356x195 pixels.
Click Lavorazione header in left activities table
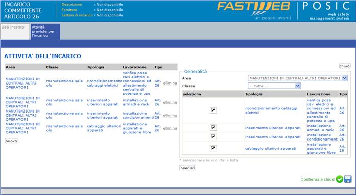[x=134, y=67]
